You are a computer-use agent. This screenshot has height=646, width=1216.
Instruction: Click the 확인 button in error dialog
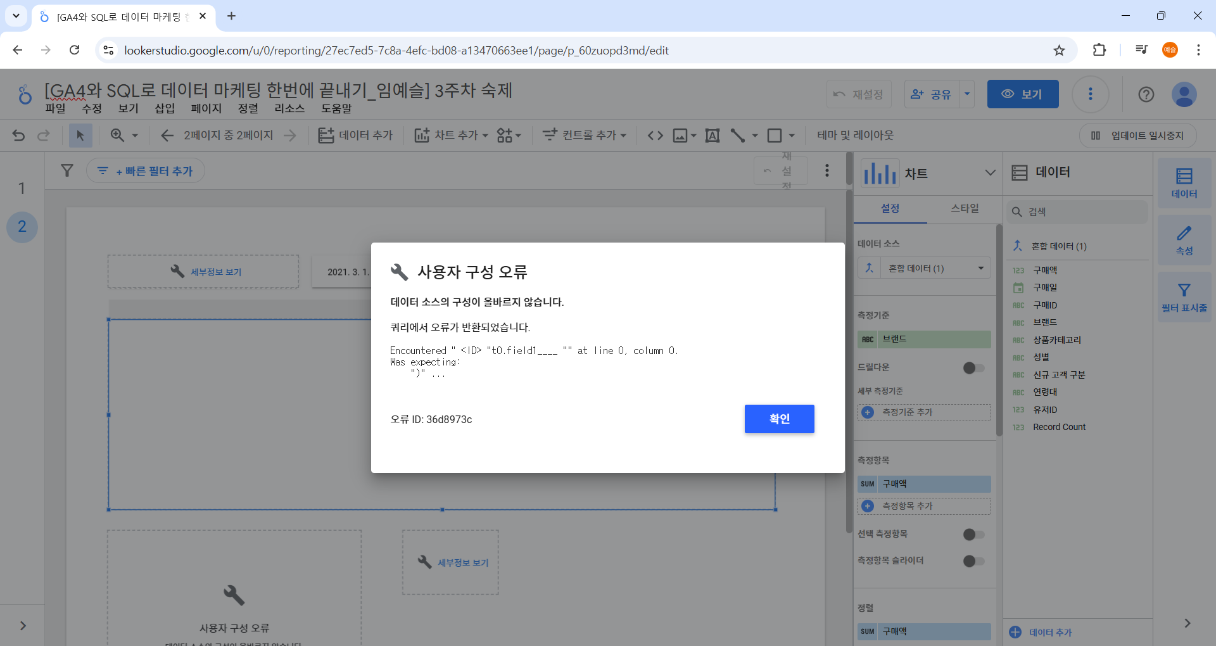coord(779,419)
